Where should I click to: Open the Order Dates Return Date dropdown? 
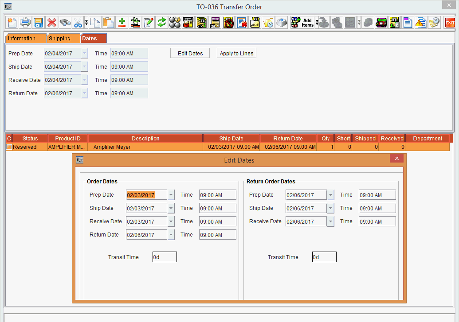pyautogui.click(x=171, y=235)
